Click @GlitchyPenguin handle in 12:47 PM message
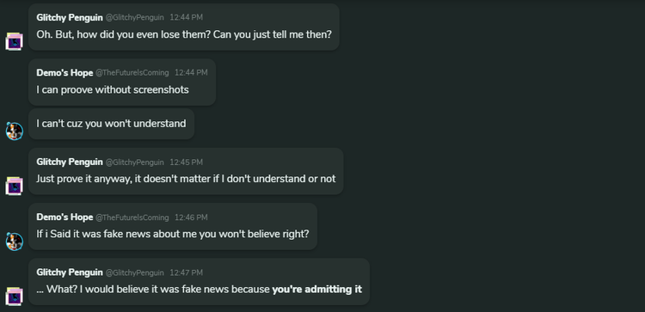The image size is (645, 312). point(134,272)
